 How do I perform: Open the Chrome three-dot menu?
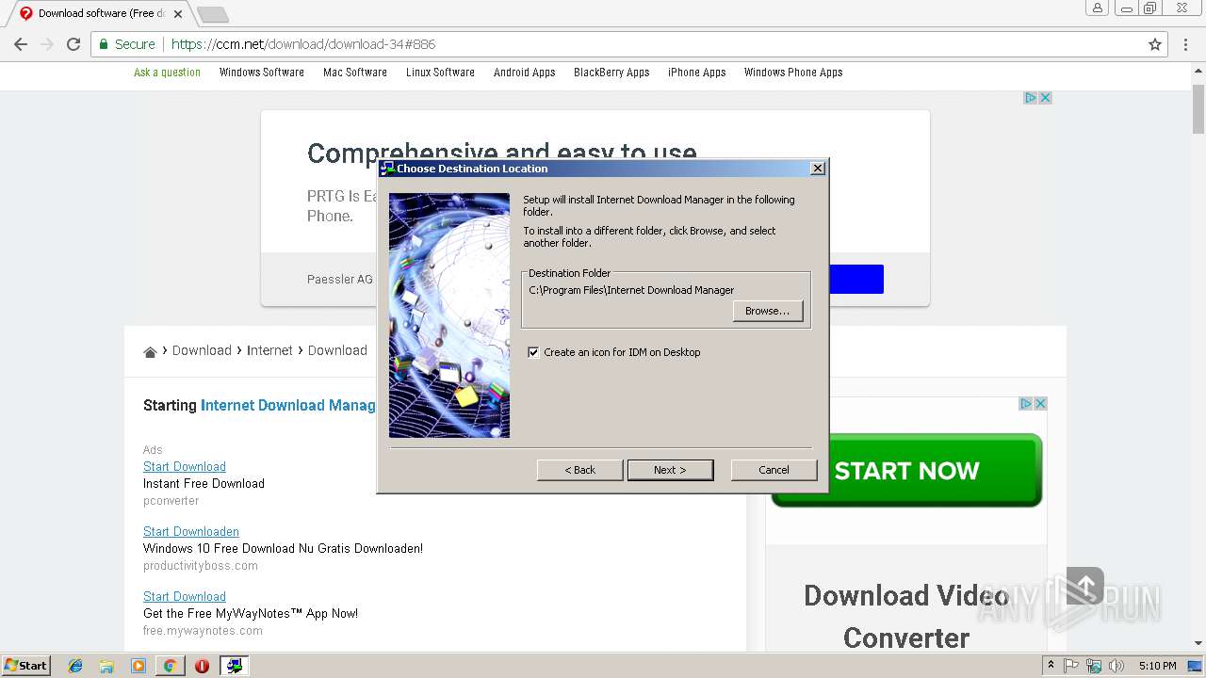[x=1186, y=44]
